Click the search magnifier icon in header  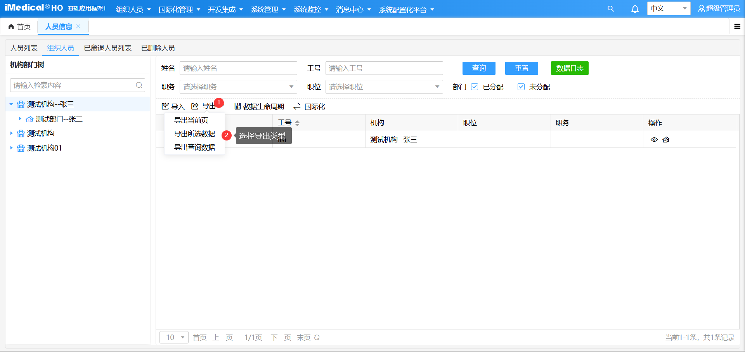pos(610,9)
